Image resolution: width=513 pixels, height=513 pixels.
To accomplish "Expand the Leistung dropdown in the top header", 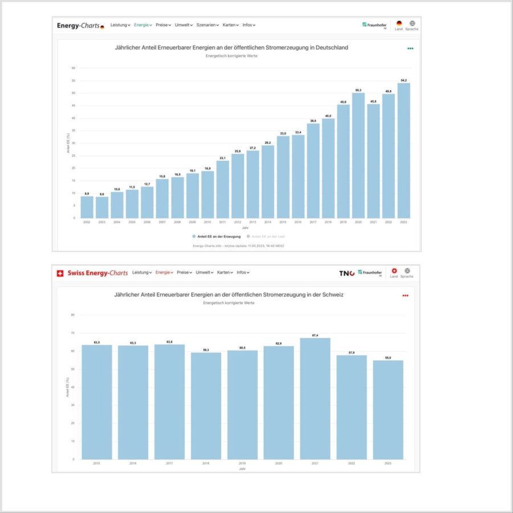I will click(120, 25).
